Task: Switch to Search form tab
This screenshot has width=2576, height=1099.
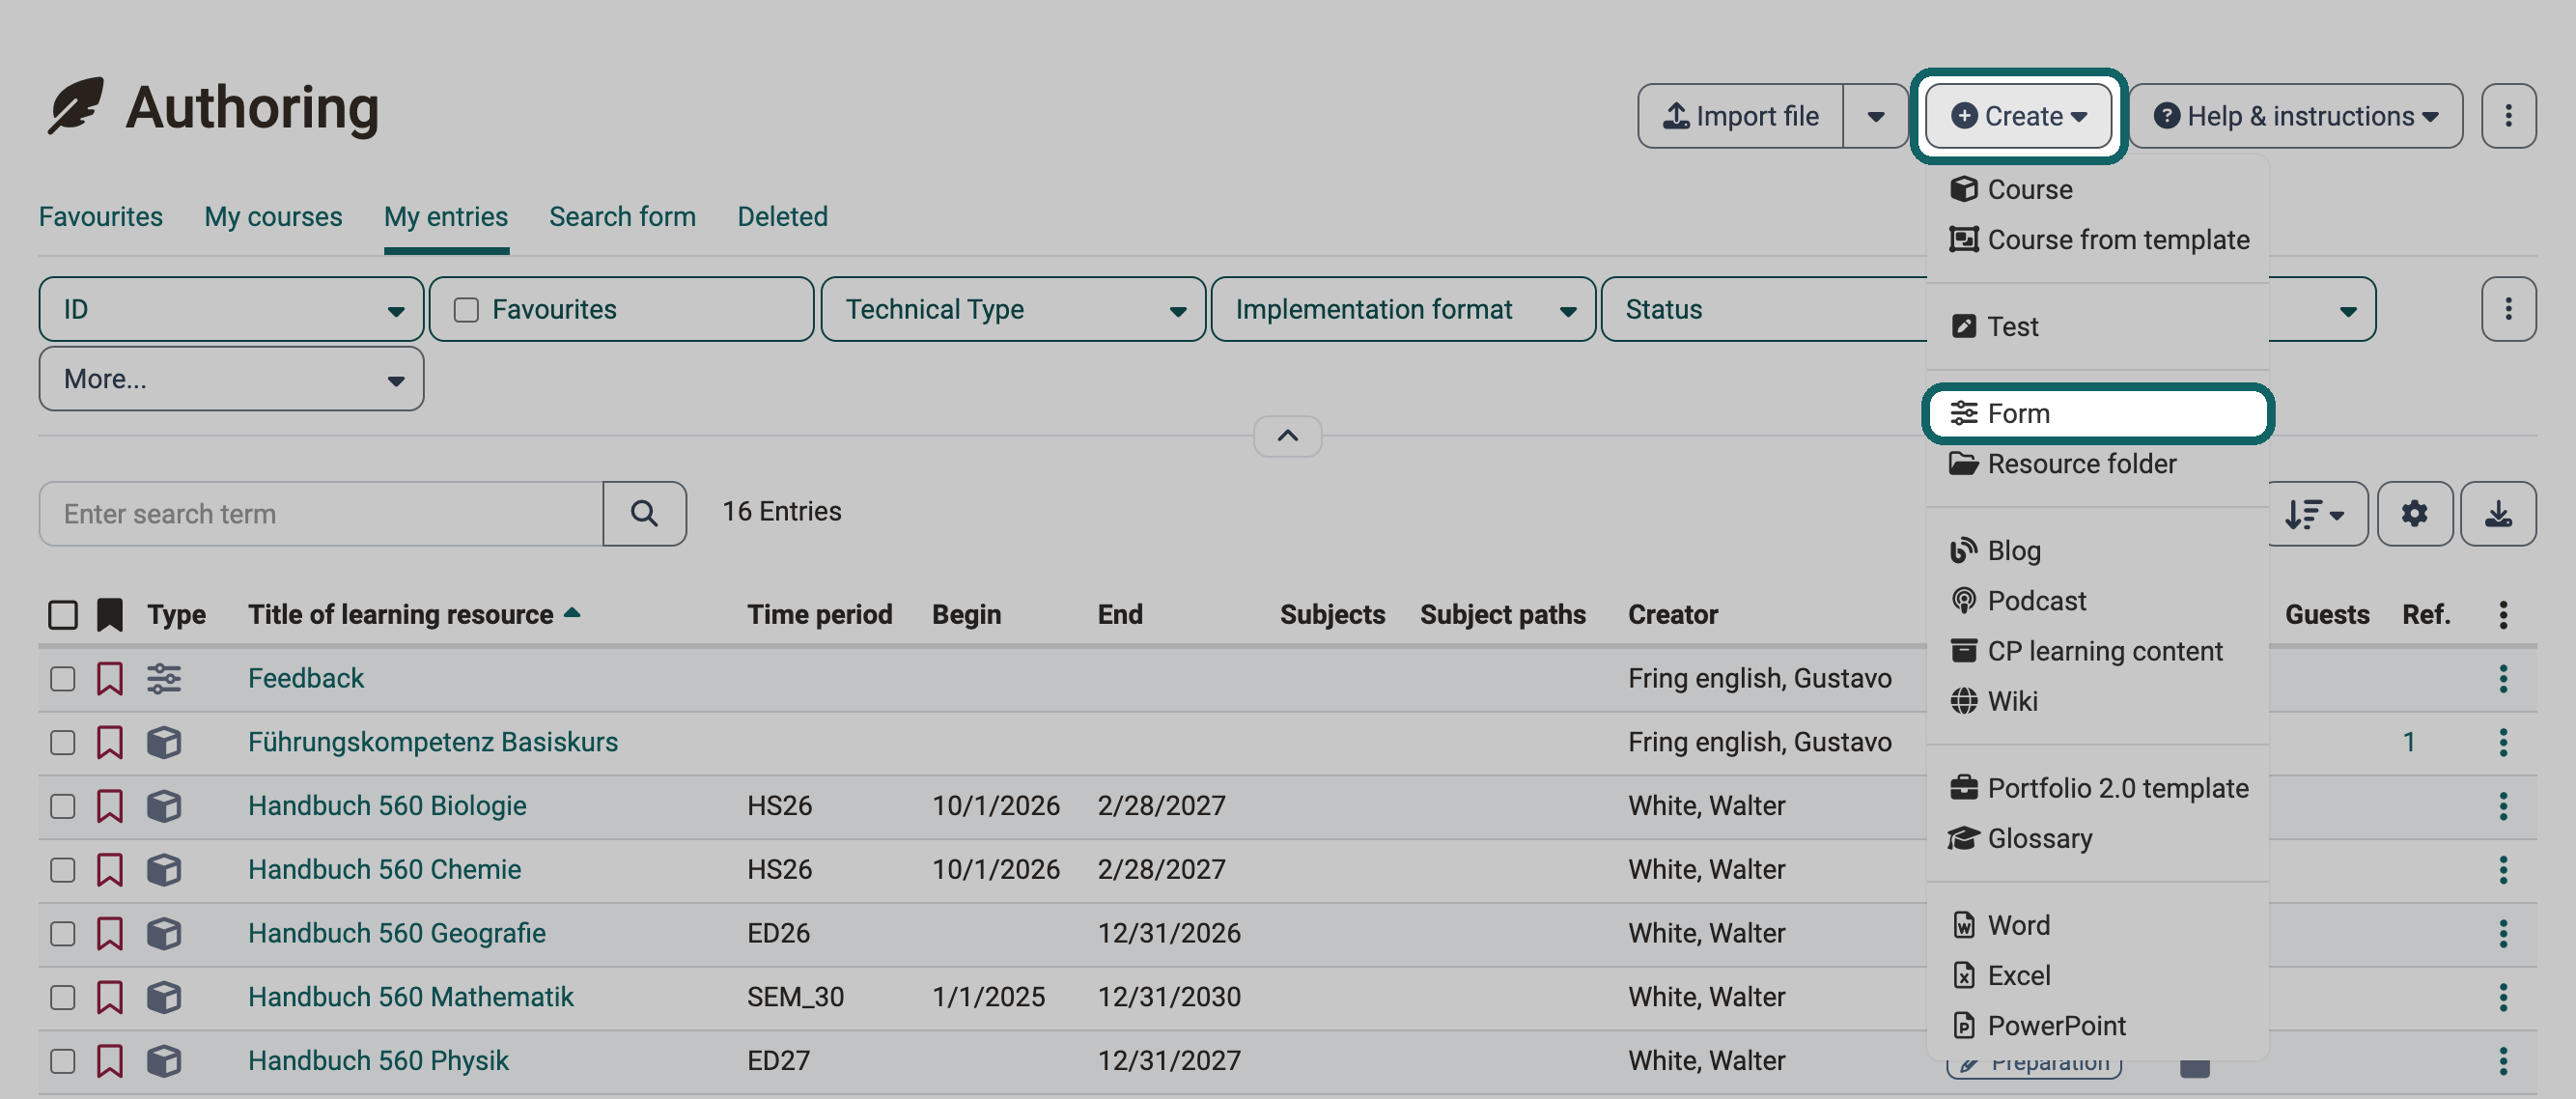Action: tap(622, 216)
